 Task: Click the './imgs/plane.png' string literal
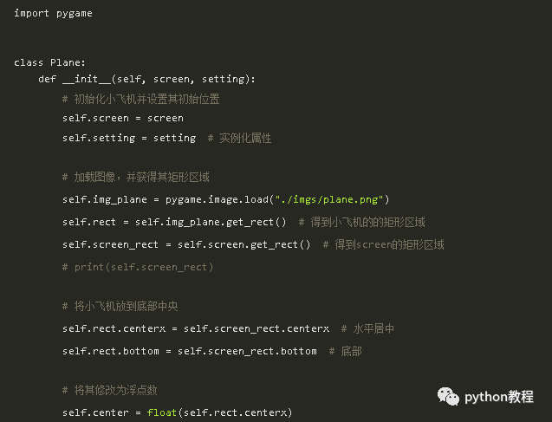pos(328,199)
